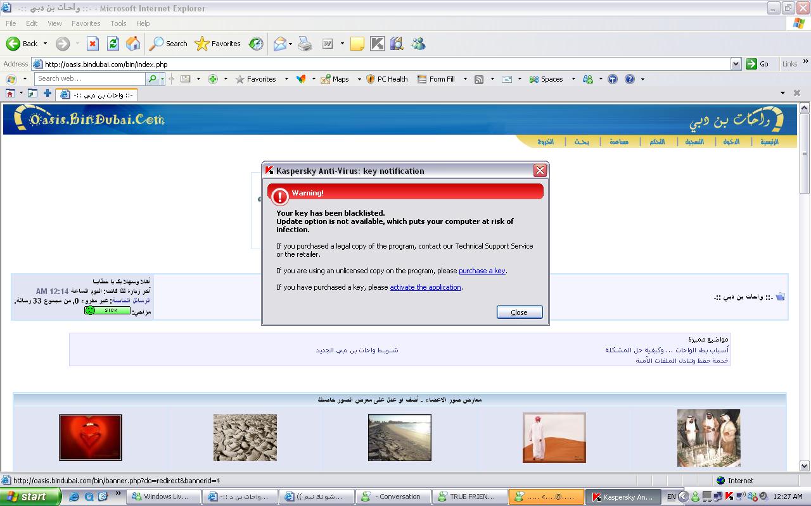Viewport: 811px width, 506px height.
Task: Click the man on dune thumbnail
Action: coord(554,438)
